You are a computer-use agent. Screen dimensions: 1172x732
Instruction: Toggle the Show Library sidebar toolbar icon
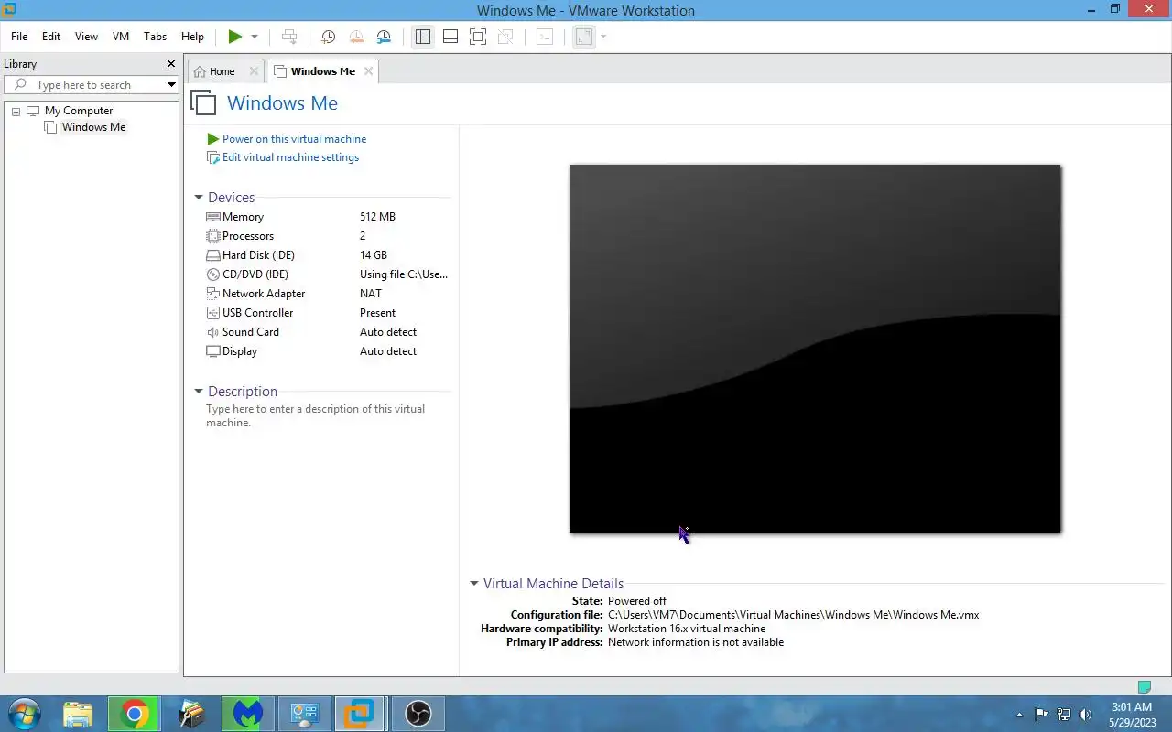[422, 37]
